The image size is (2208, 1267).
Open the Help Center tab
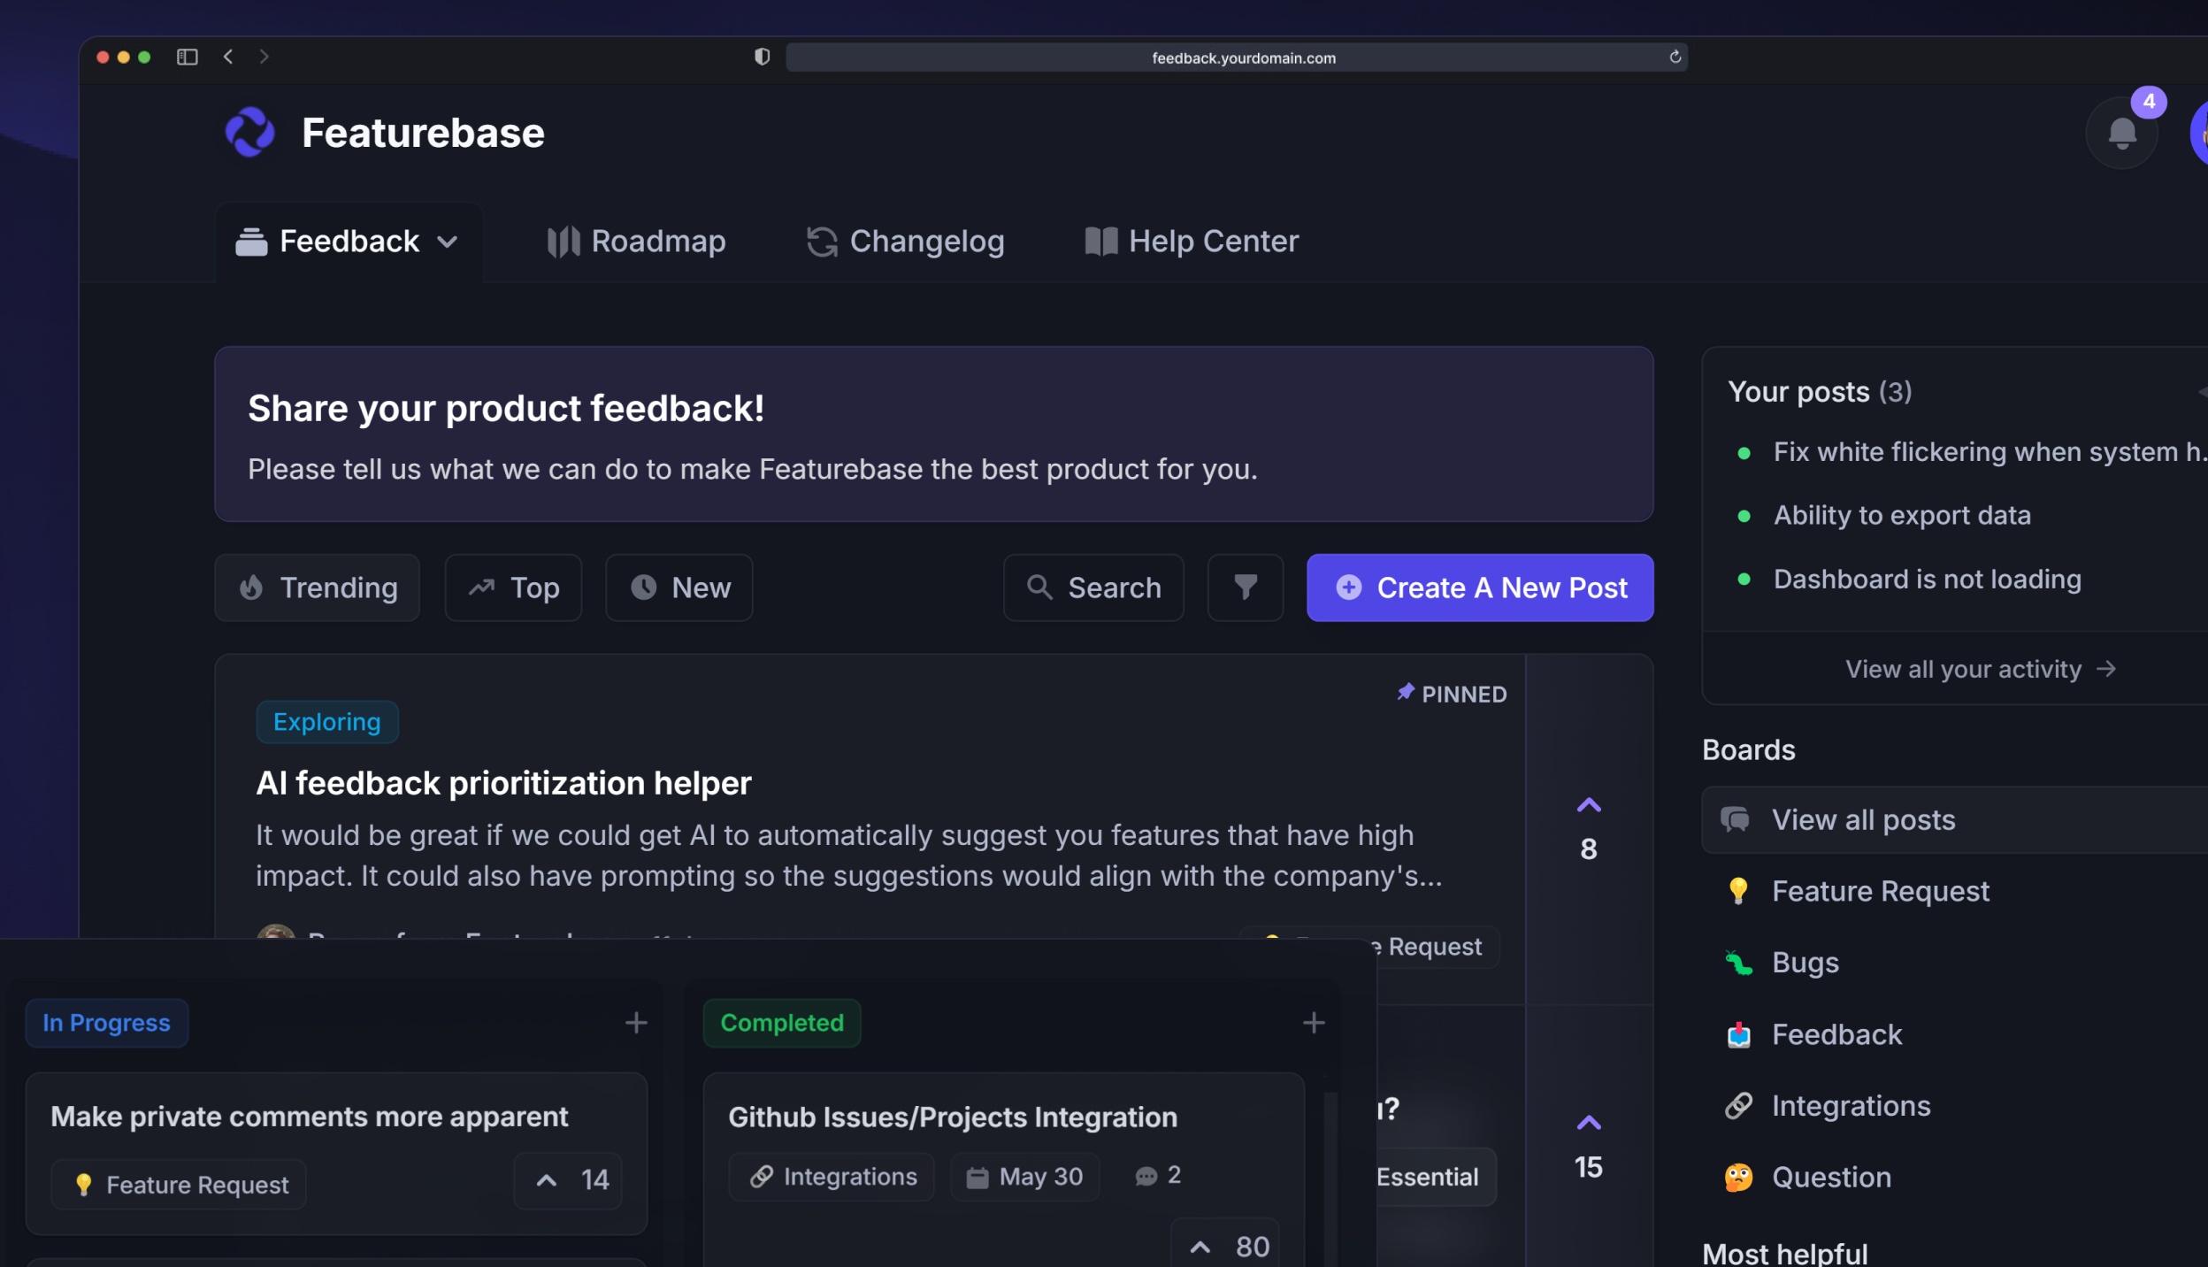pyautogui.click(x=1192, y=242)
